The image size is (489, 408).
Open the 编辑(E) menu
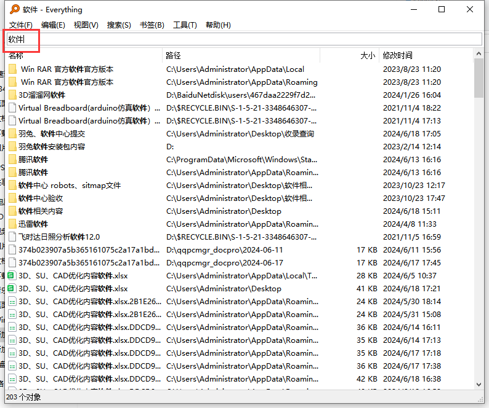53,25
